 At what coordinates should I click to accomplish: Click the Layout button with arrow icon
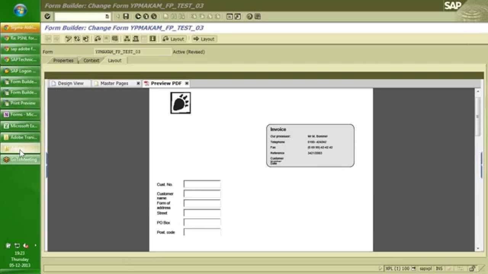tap(204, 39)
